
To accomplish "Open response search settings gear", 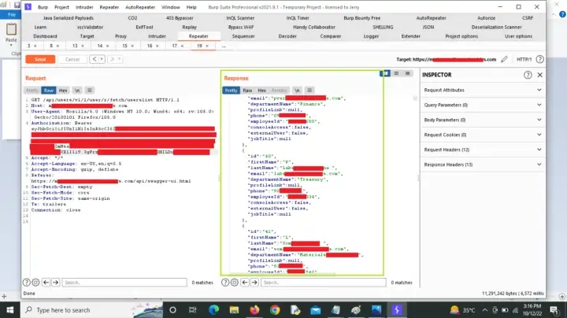I will pyautogui.click(x=235, y=283).
